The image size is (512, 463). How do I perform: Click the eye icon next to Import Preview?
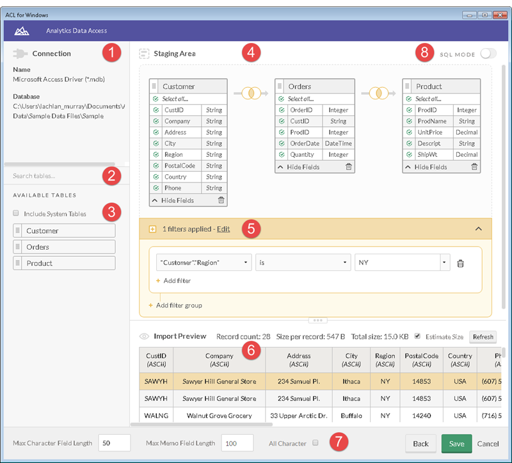tap(144, 336)
